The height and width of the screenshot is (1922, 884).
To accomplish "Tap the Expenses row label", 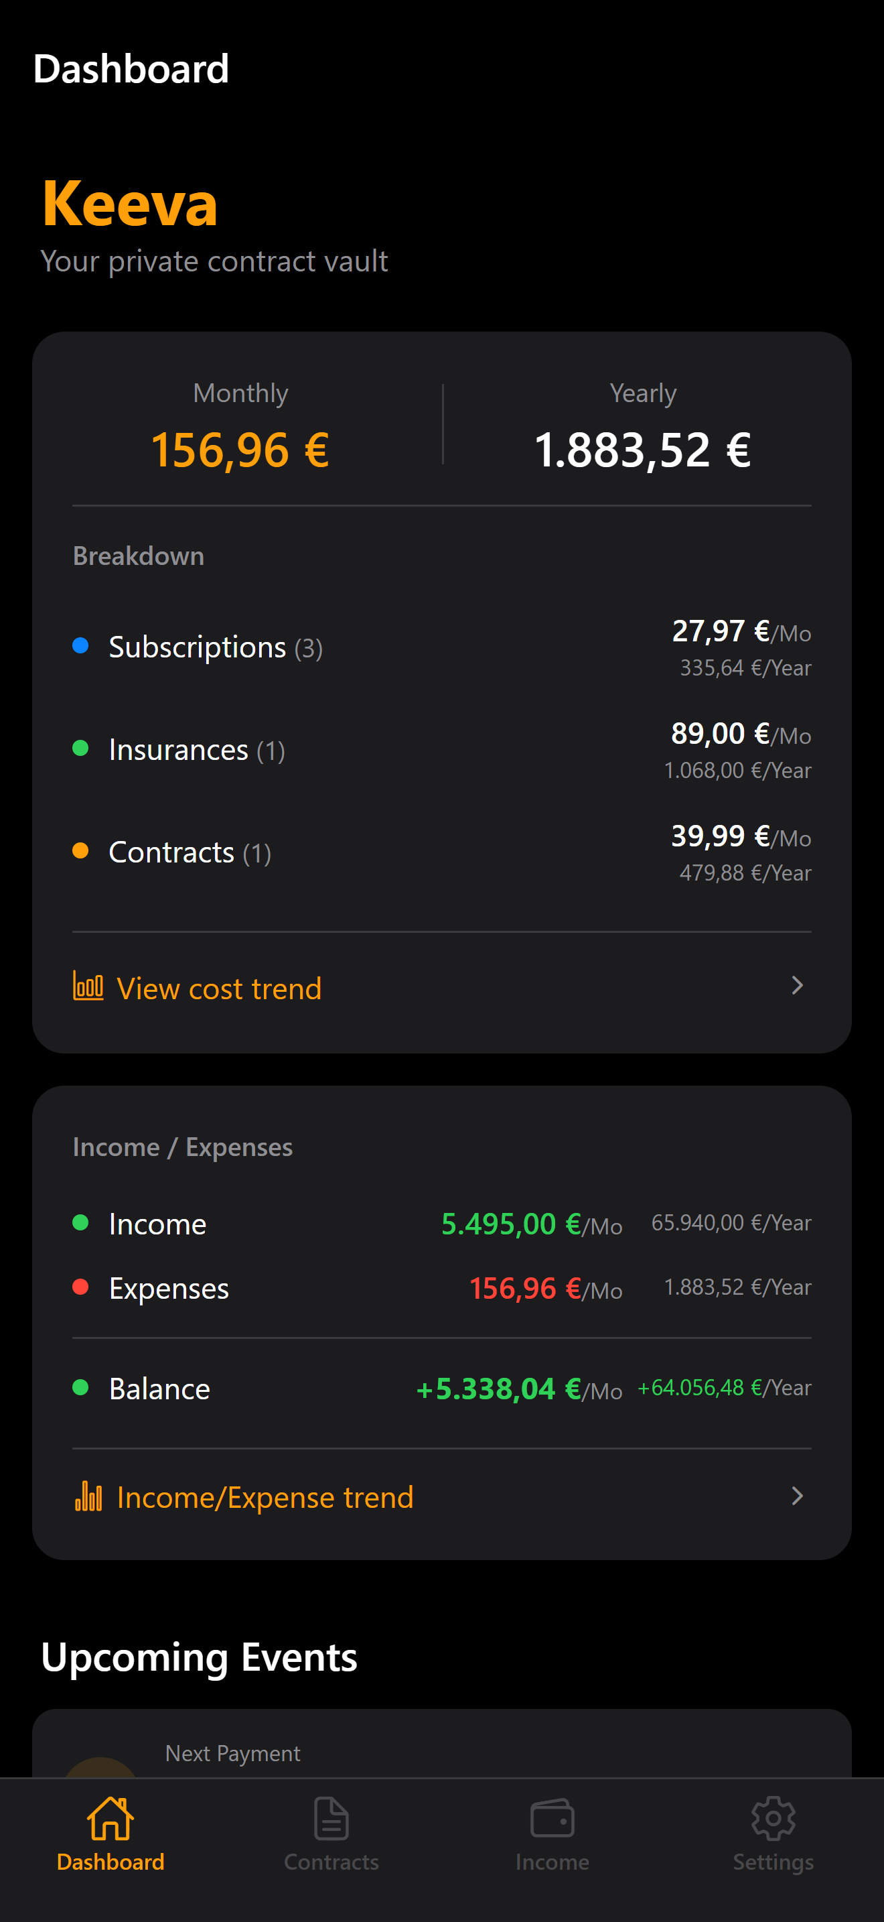I will click(169, 1289).
